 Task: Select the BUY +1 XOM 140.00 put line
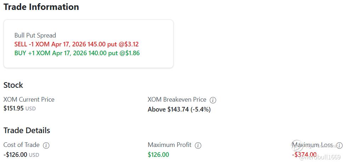[x=77, y=53]
